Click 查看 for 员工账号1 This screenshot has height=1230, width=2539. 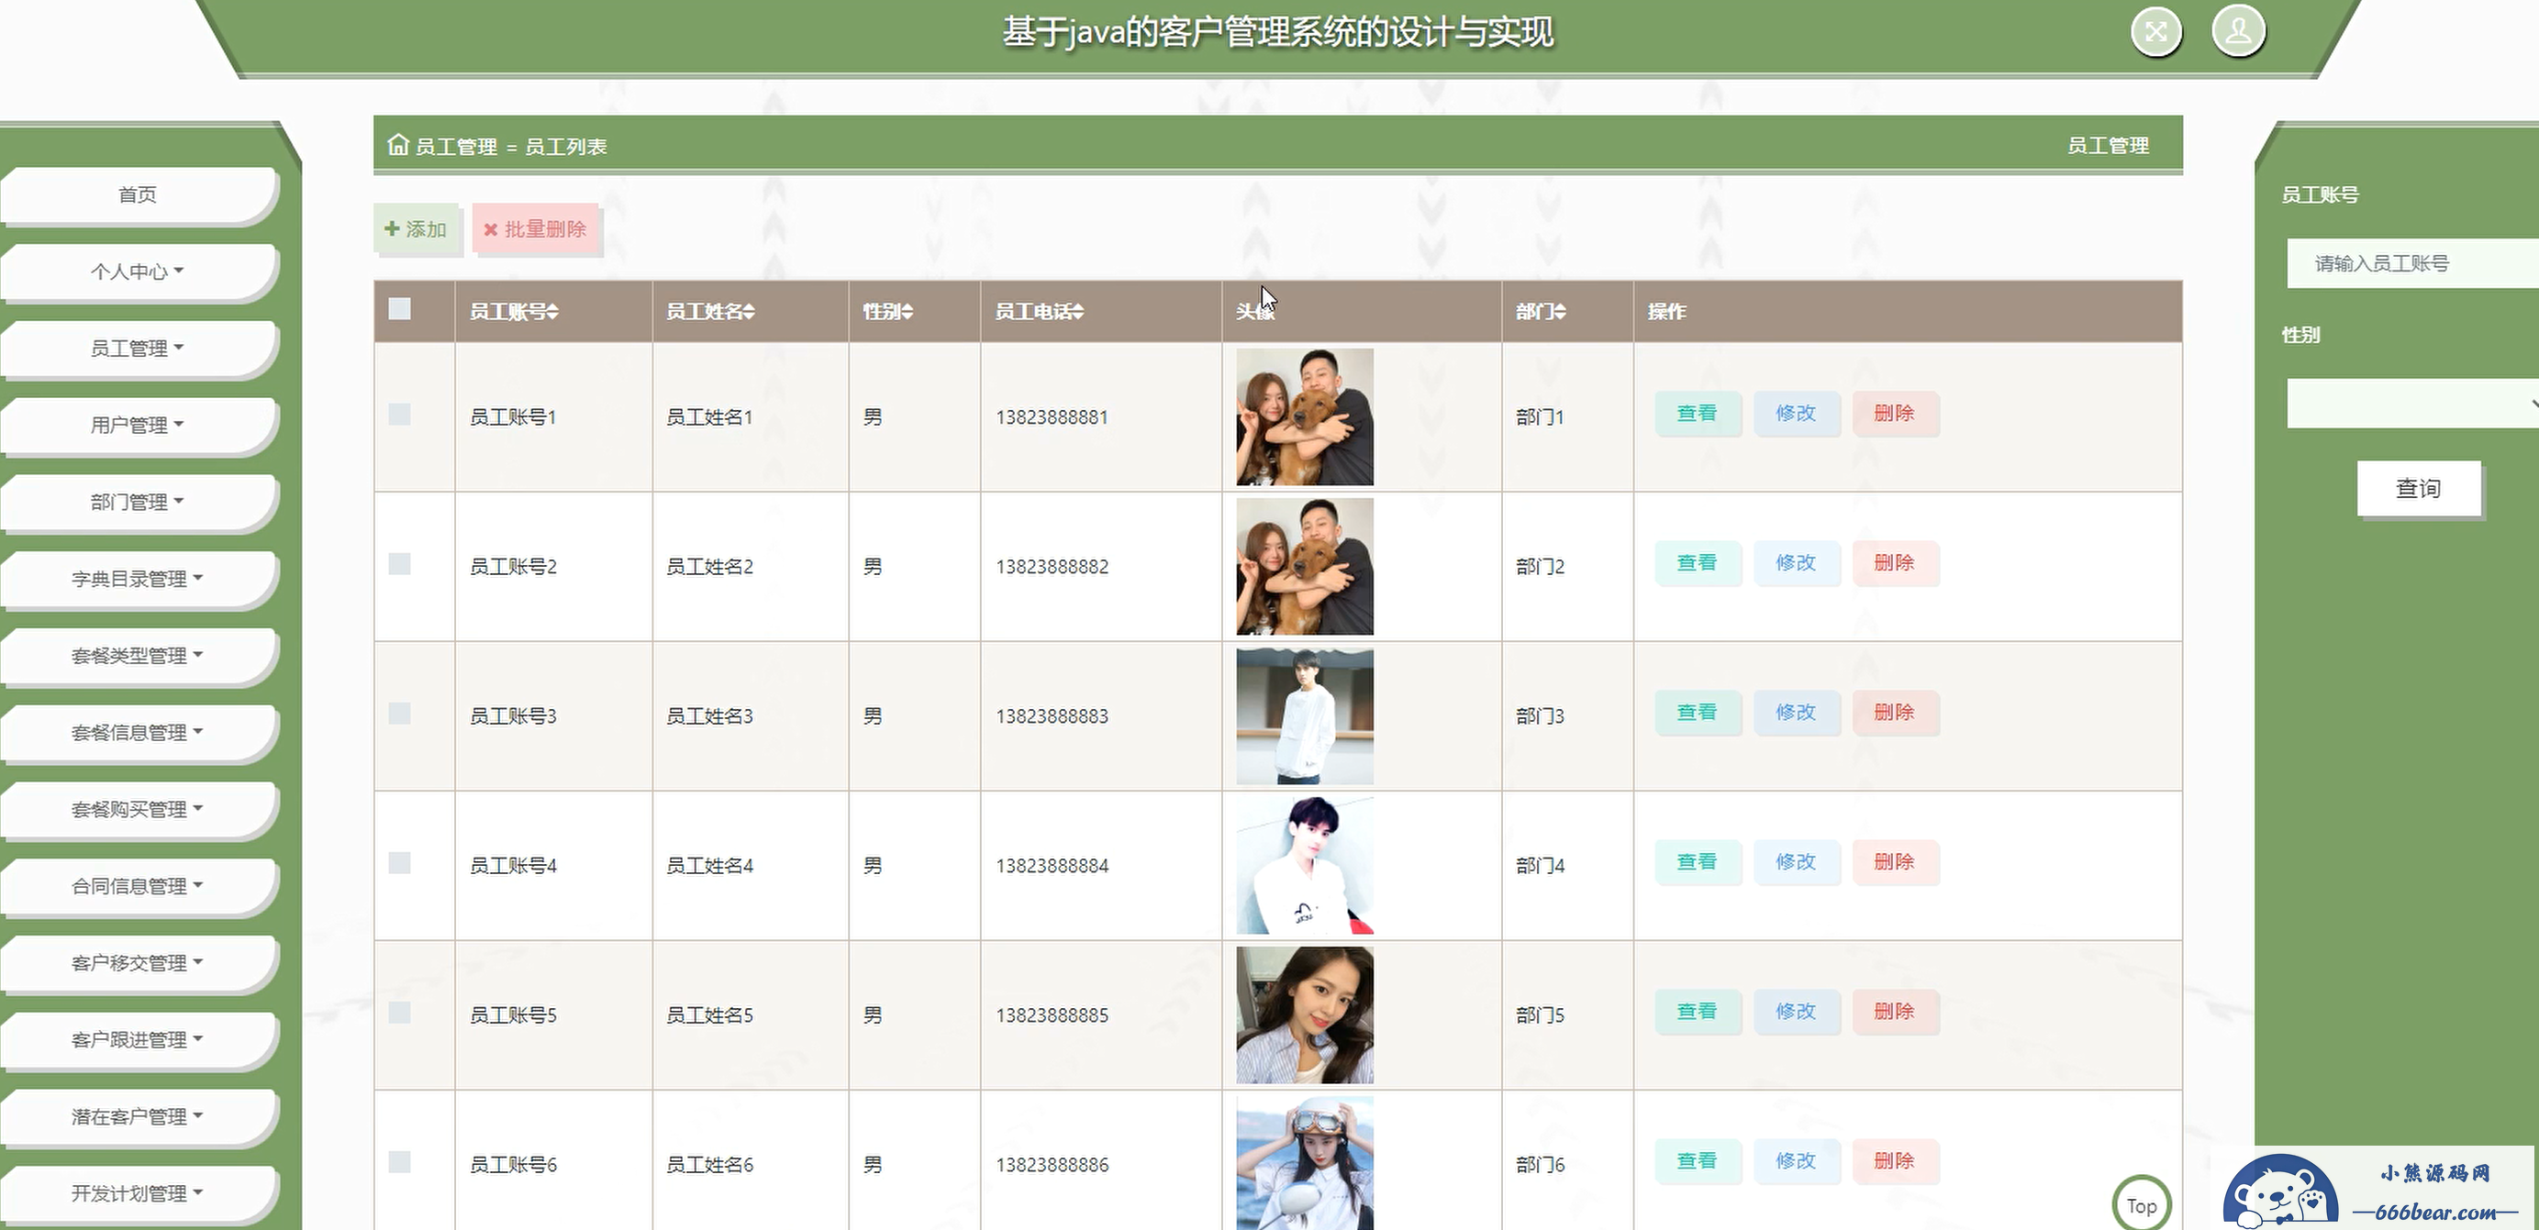point(1698,413)
